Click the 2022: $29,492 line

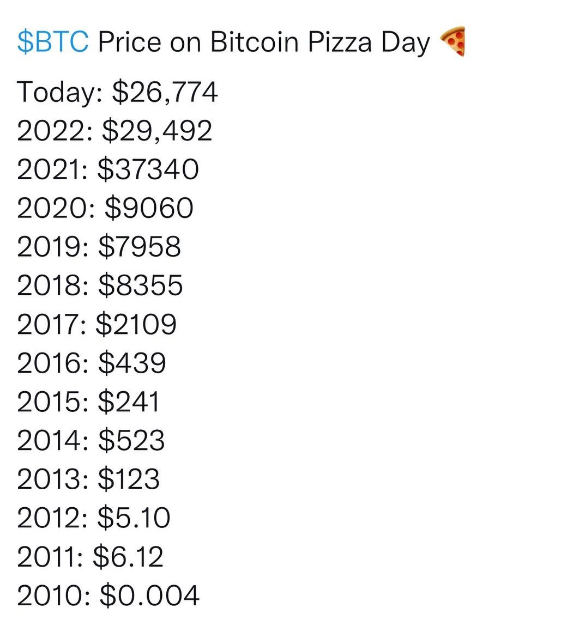114,130
